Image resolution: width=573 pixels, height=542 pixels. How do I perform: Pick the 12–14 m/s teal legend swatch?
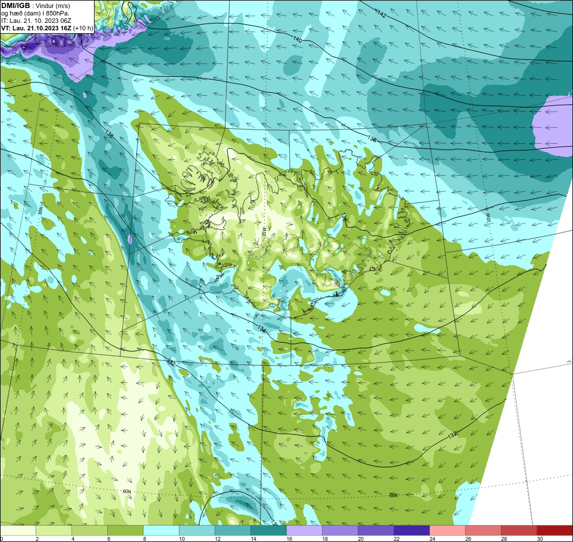233,531
